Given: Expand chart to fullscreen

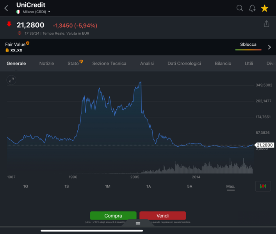Looking at the screenshot, I should 11,80.
